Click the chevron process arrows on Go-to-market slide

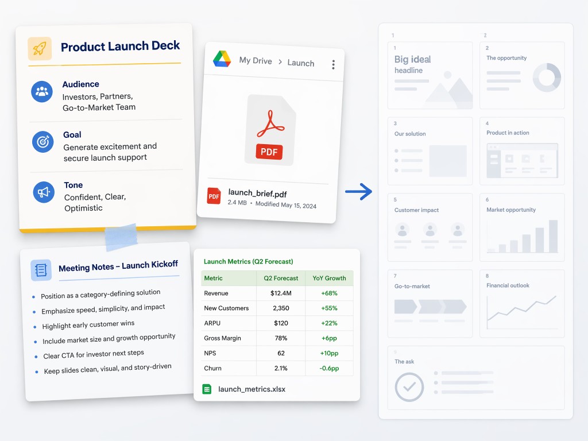[x=431, y=307]
